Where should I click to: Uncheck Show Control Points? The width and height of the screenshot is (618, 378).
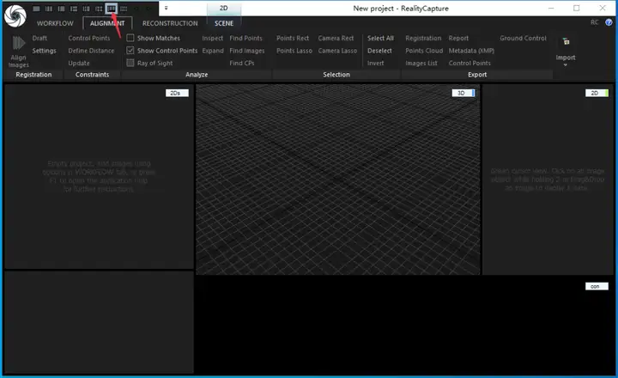click(130, 51)
